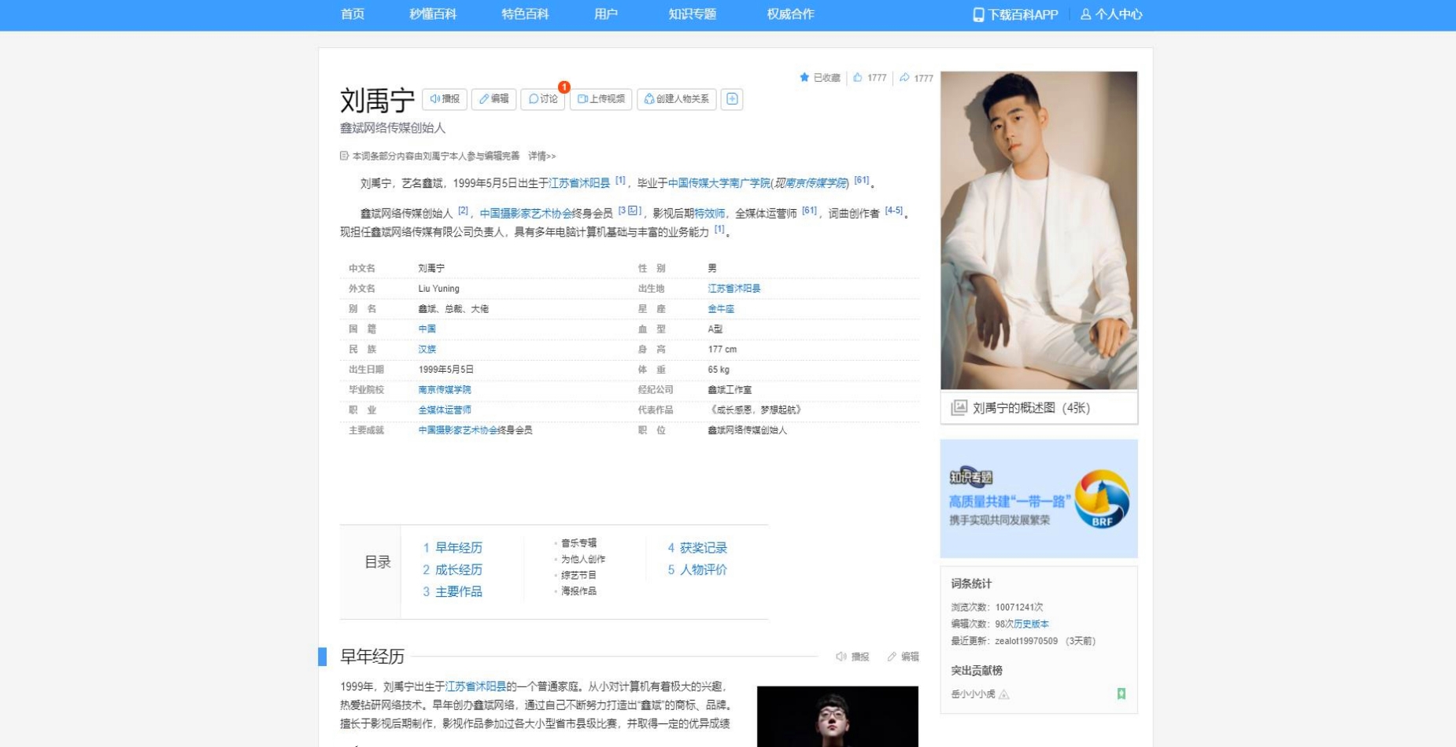The image size is (1456, 747).
Task: Open the 讨论 discussion button with badge
Action: [543, 99]
